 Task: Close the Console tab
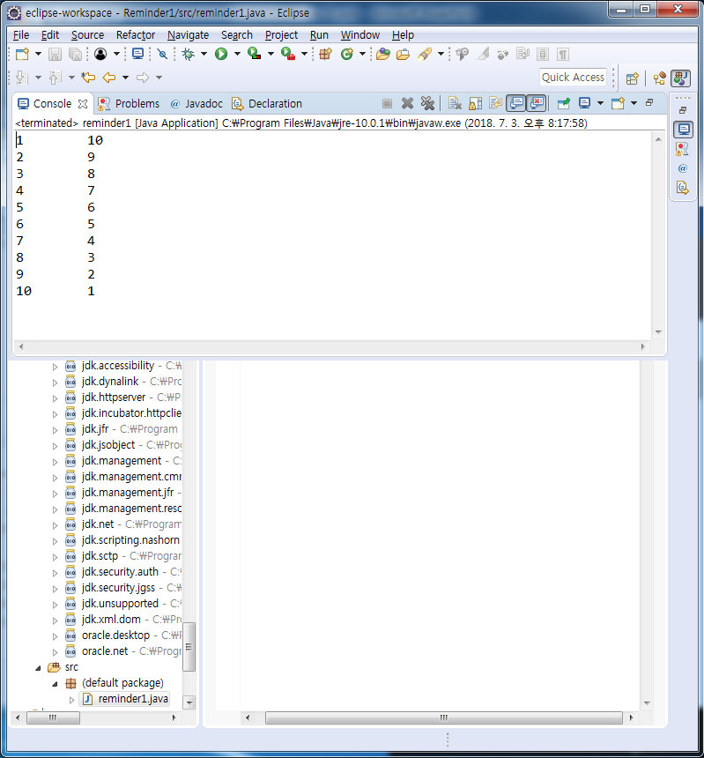click(83, 104)
